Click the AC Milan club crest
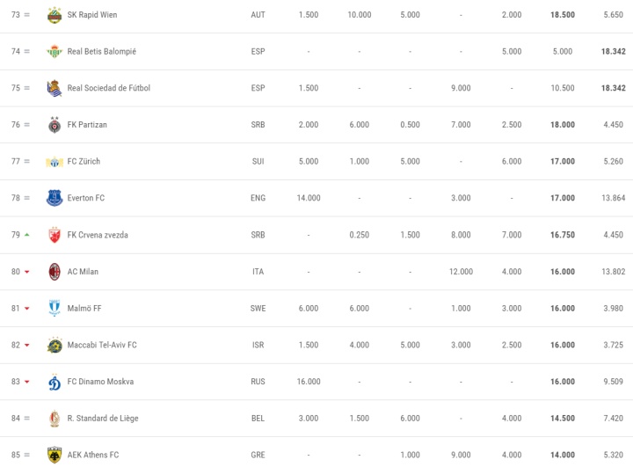 pyautogui.click(x=55, y=272)
